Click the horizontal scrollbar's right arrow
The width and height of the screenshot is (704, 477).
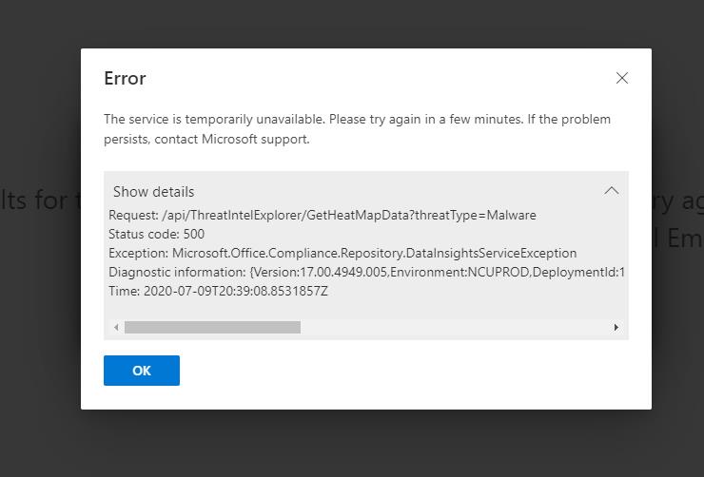[x=616, y=327]
